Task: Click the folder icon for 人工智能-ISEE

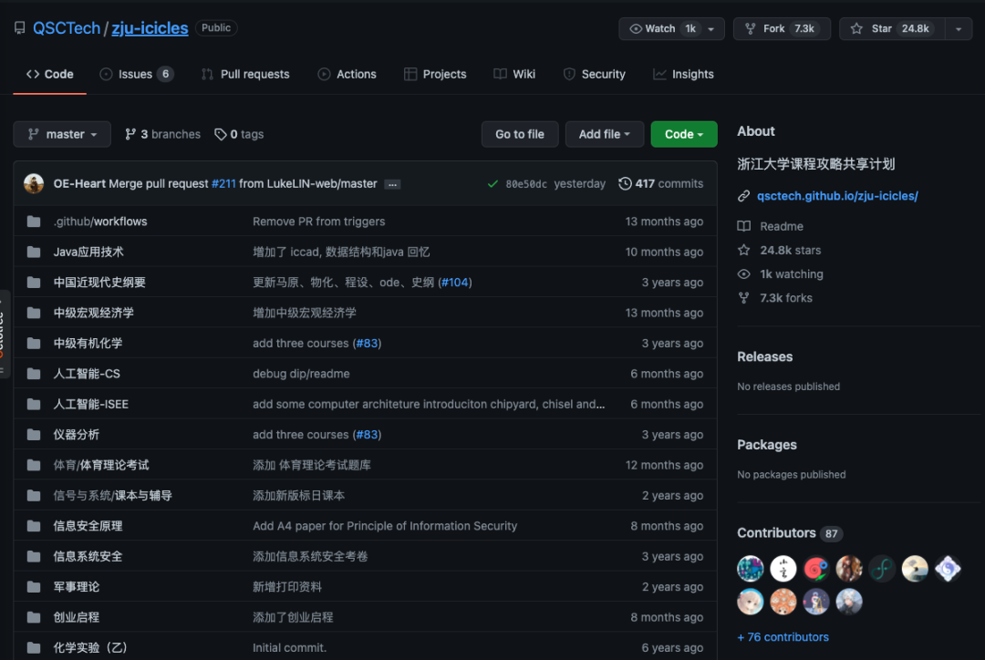Action: (34, 405)
